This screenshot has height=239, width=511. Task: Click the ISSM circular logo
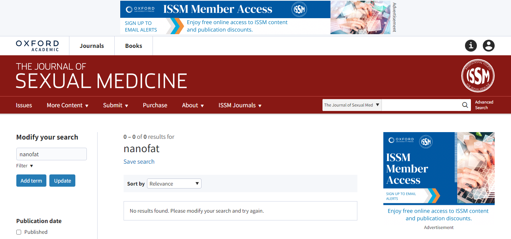pyautogui.click(x=478, y=76)
